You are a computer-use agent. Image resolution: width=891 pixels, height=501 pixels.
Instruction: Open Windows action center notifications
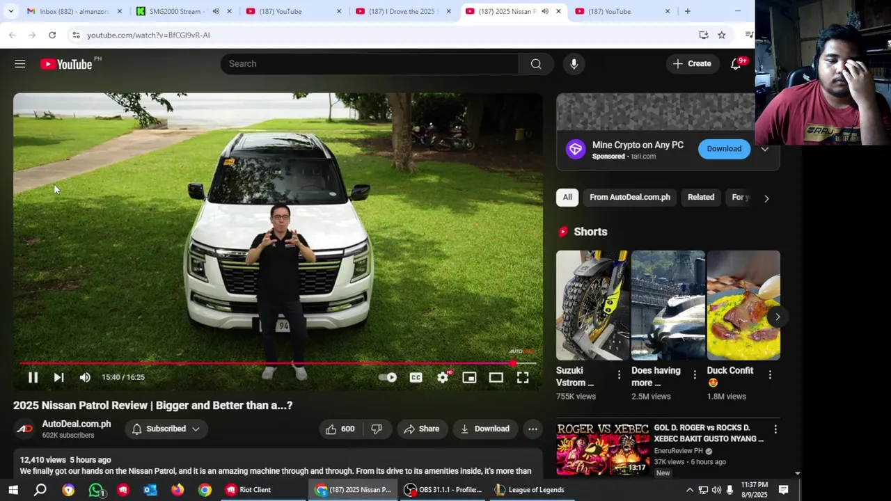click(x=784, y=490)
